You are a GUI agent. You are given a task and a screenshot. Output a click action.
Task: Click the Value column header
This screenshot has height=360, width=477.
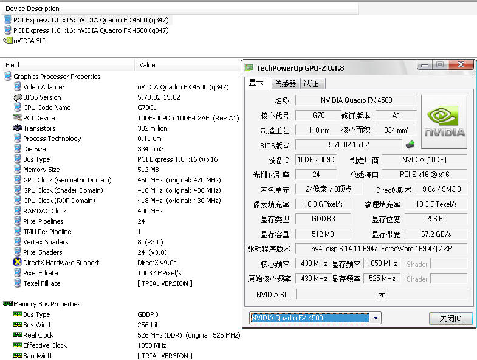point(187,65)
